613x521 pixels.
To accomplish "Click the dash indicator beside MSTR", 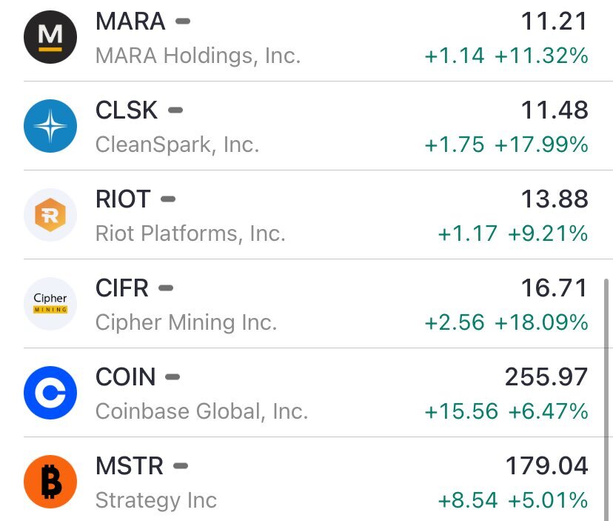I will tap(181, 466).
